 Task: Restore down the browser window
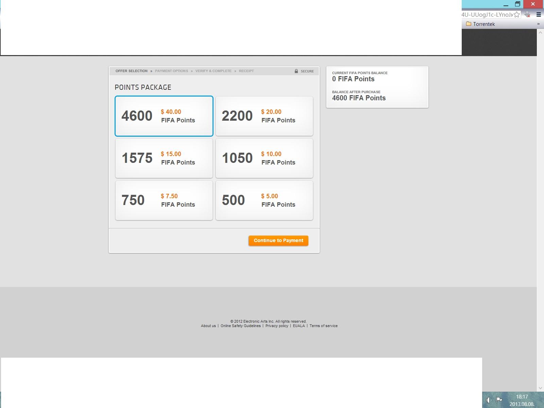(x=517, y=4)
